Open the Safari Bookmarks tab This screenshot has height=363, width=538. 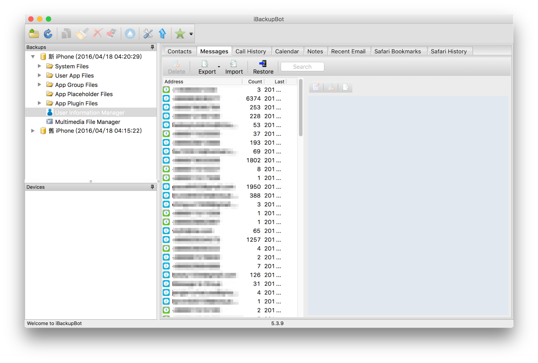(x=398, y=51)
